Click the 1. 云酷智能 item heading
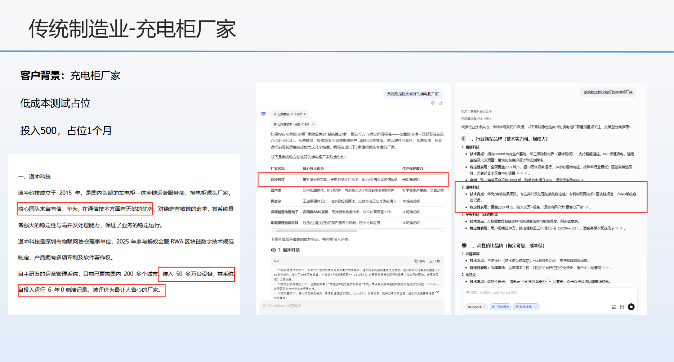Screen dimensions: 674x362 [x=470, y=254]
